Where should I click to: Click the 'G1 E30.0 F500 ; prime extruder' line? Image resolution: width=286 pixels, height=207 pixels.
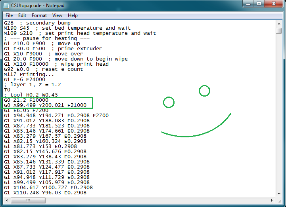coord(53,49)
